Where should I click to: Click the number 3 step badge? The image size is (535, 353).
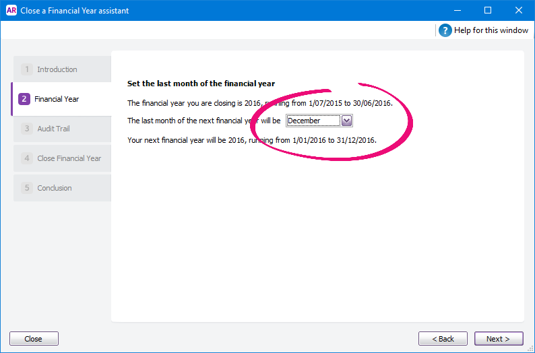pos(27,129)
